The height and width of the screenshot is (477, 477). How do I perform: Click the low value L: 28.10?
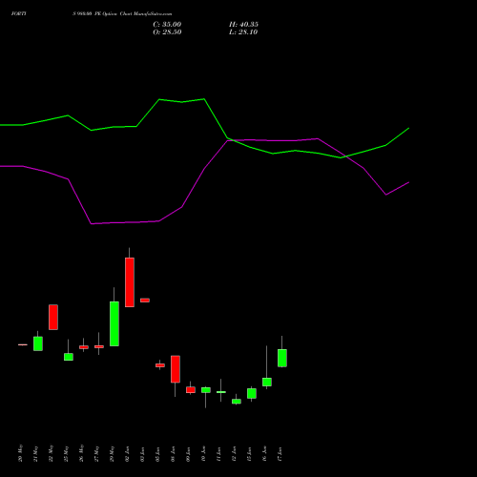click(x=243, y=32)
